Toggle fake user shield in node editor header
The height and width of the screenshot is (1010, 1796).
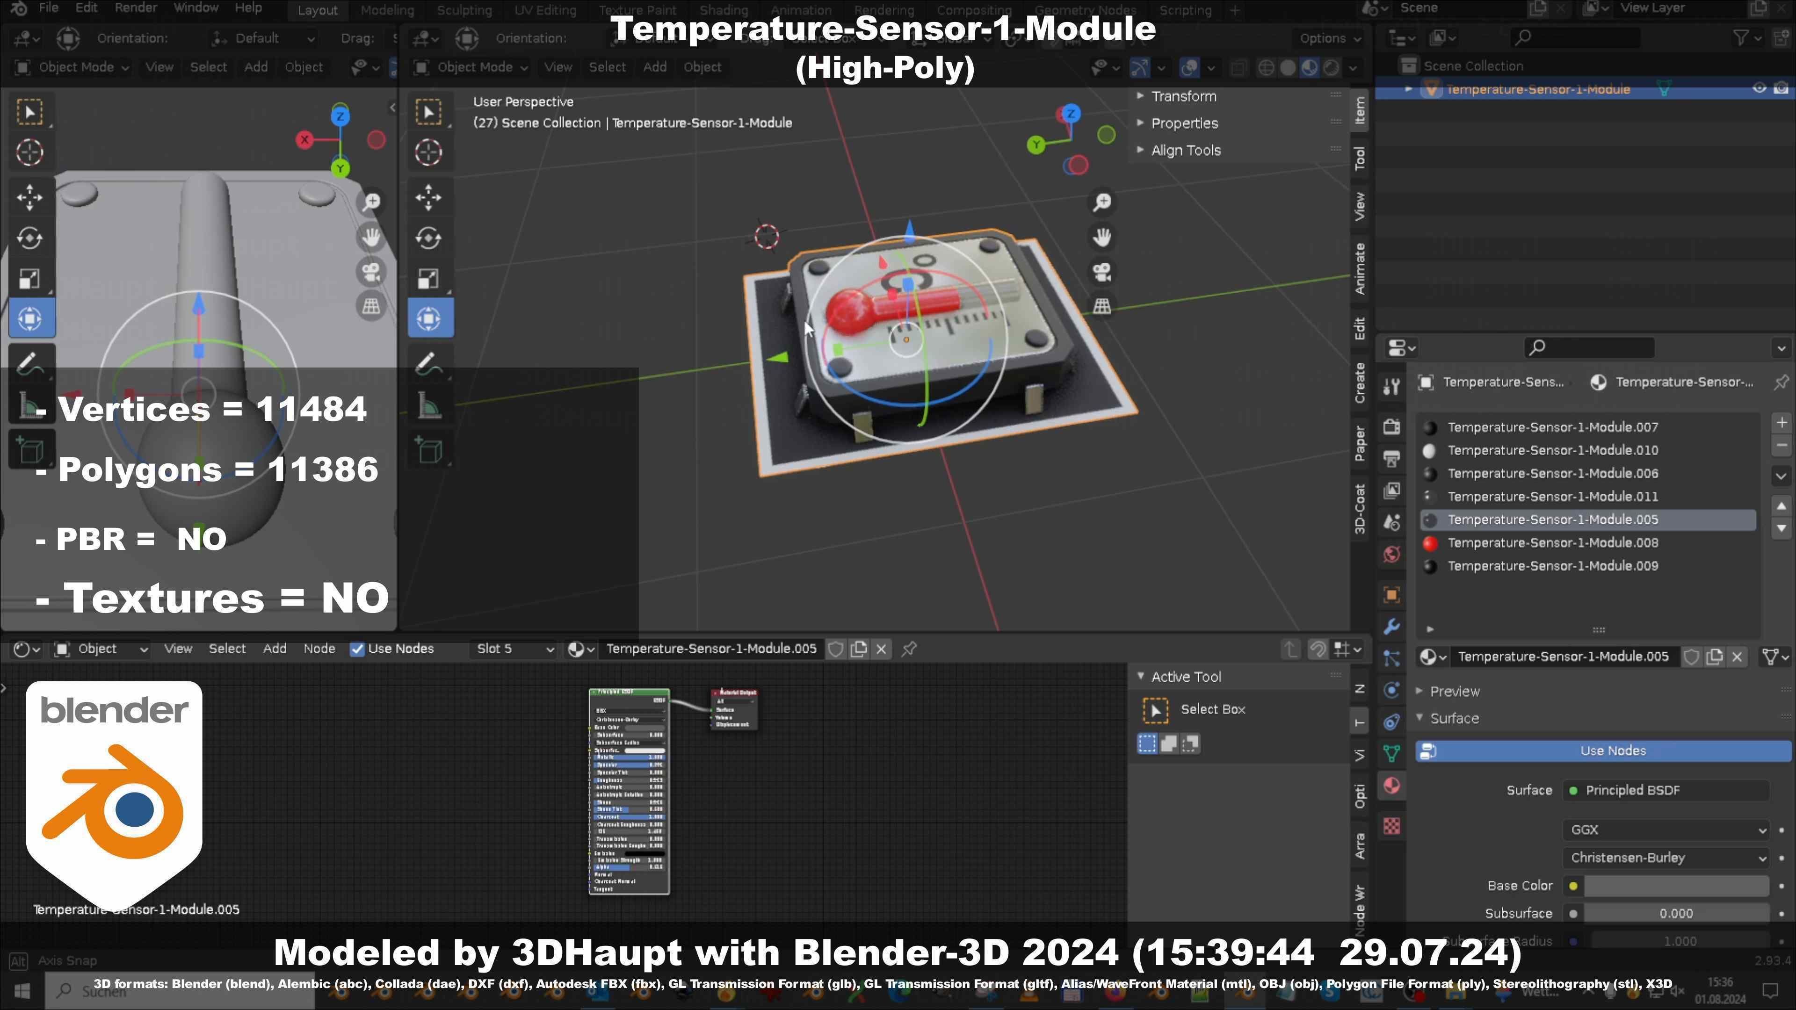[x=835, y=649]
